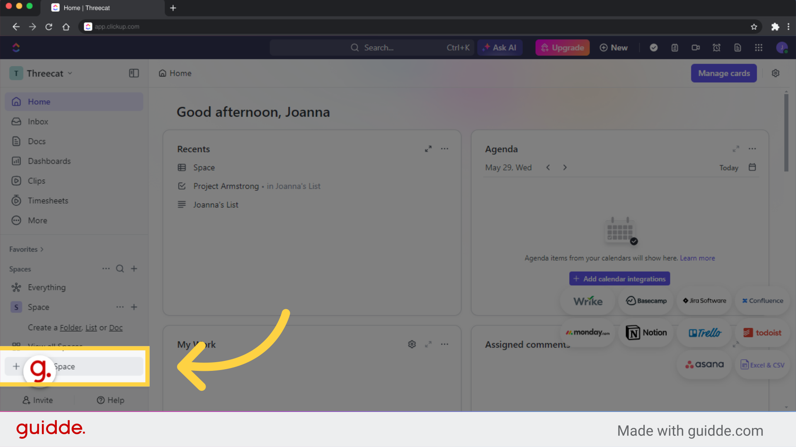Screen dimensions: 796x447
Task: Search Spaces using the magnifier icon
Action: click(x=120, y=269)
